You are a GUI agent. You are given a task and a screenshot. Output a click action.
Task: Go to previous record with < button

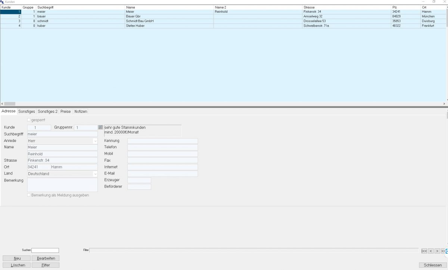pos(430,251)
